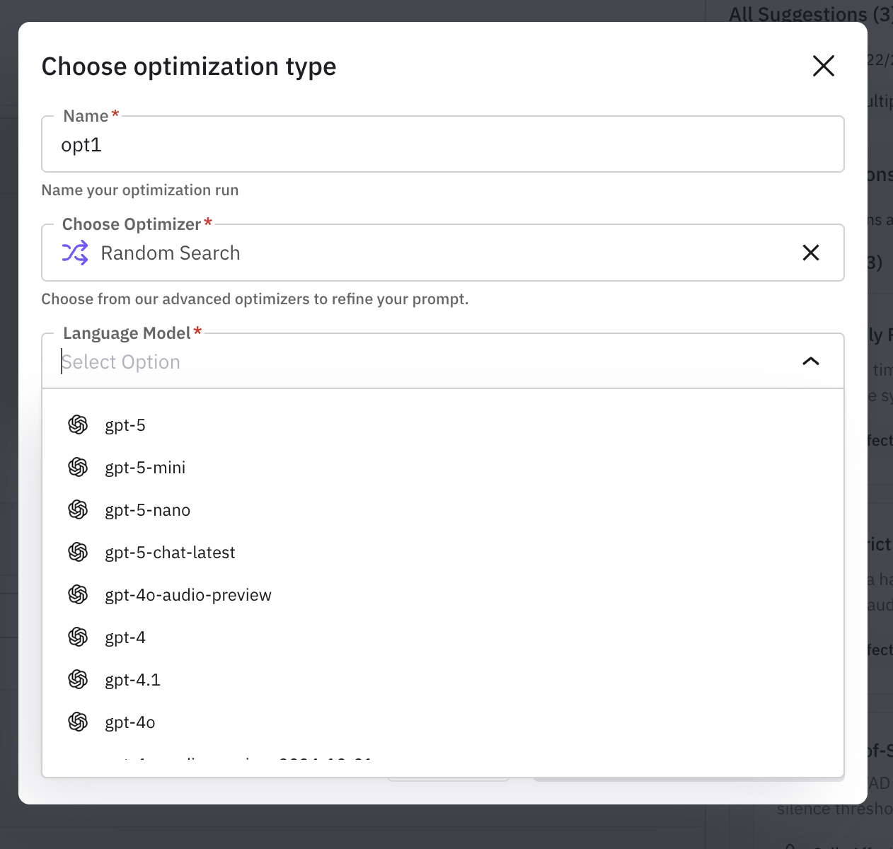This screenshot has height=849, width=893.
Task: Click the OpenAI logo next to gpt-4o
Action: point(78,722)
